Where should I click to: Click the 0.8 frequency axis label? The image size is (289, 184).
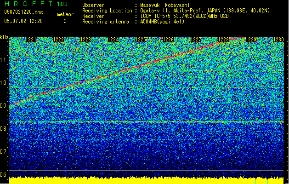point(4,129)
